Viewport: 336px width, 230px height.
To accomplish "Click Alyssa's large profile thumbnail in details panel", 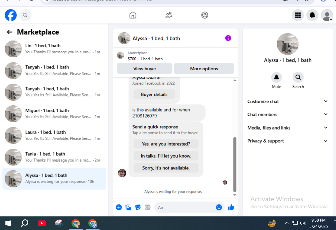I will coord(288,44).
